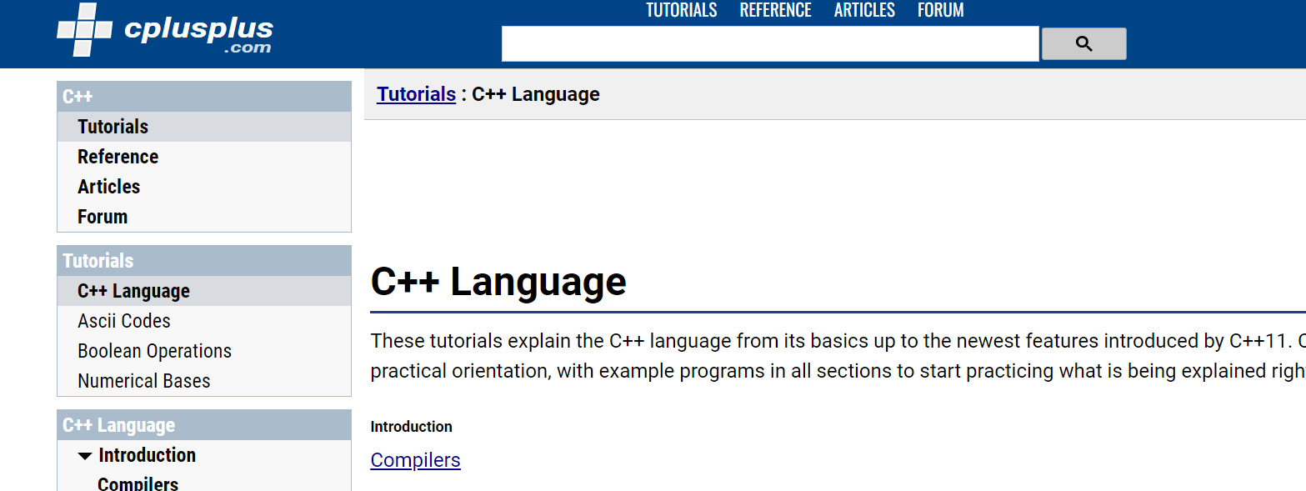Open the Compilers link in main content
1306x491 pixels.
415,460
